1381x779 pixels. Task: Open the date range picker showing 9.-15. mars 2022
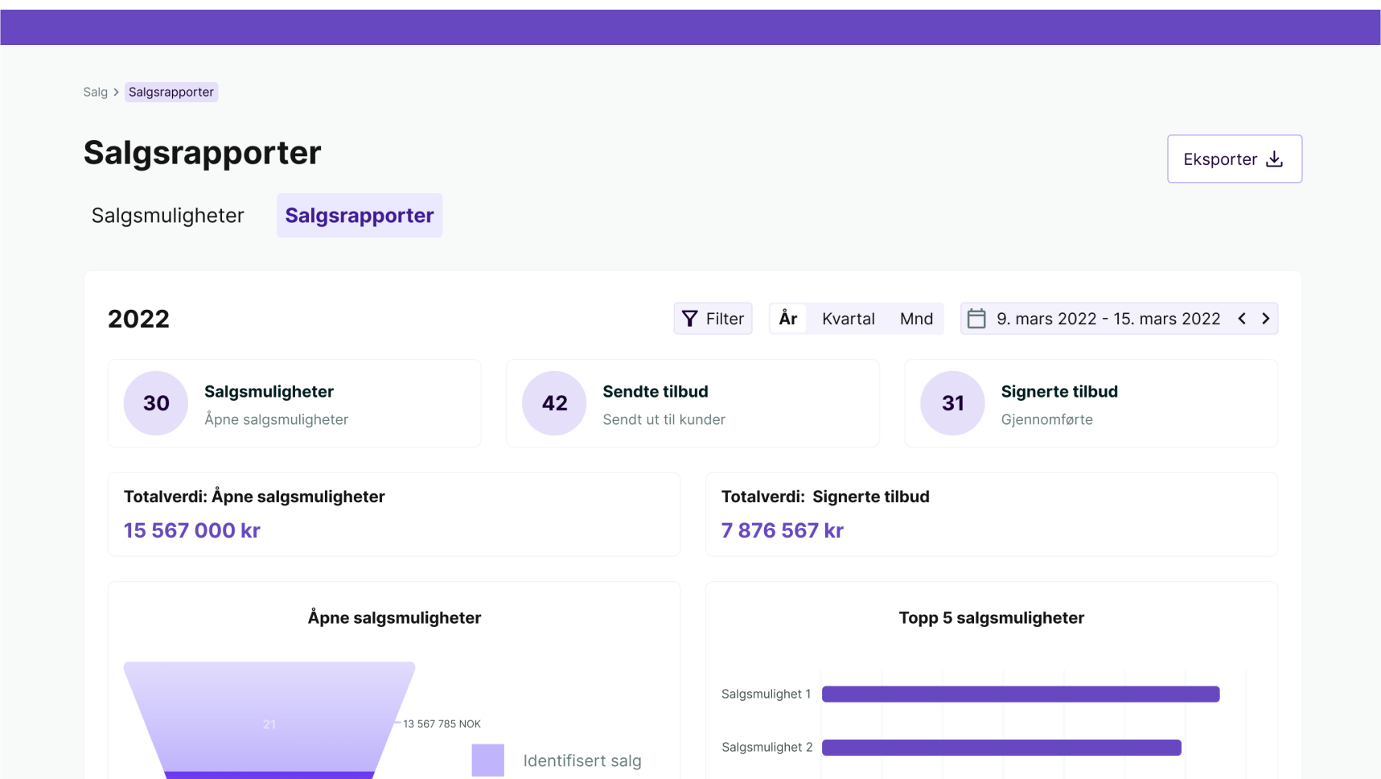click(1108, 318)
